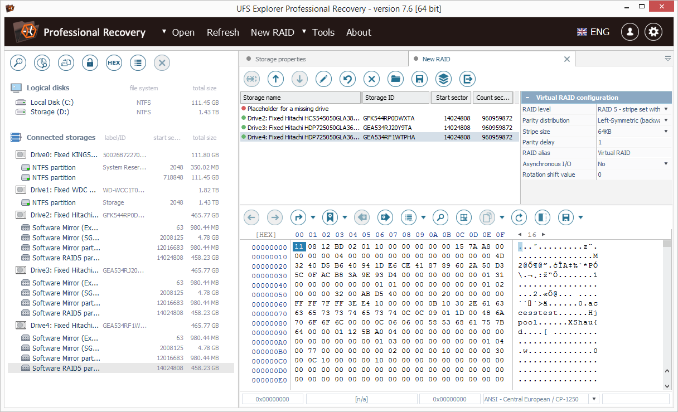Sort by Storage name column header
Viewport: 678px width, 412px height.
point(301,98)
